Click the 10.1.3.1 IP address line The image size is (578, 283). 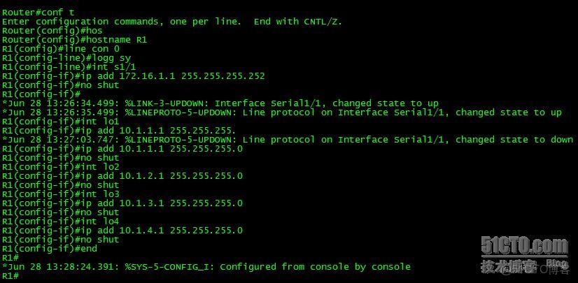click(x=122, y=203)
